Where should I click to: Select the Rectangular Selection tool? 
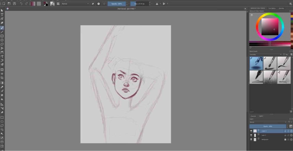click(2, 117)
